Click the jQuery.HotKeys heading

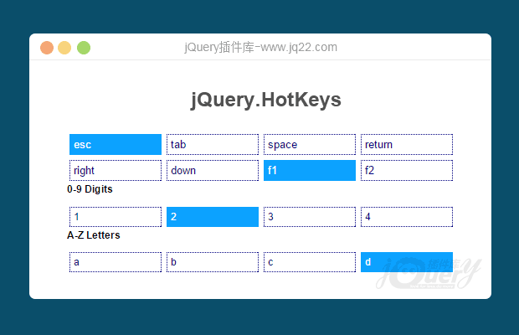[265, 100]
